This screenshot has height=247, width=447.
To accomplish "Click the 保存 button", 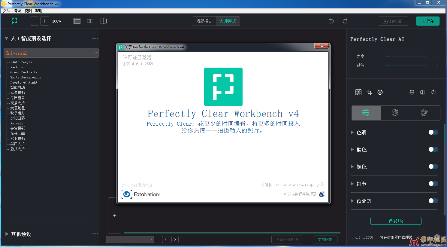I will point(428,21).
